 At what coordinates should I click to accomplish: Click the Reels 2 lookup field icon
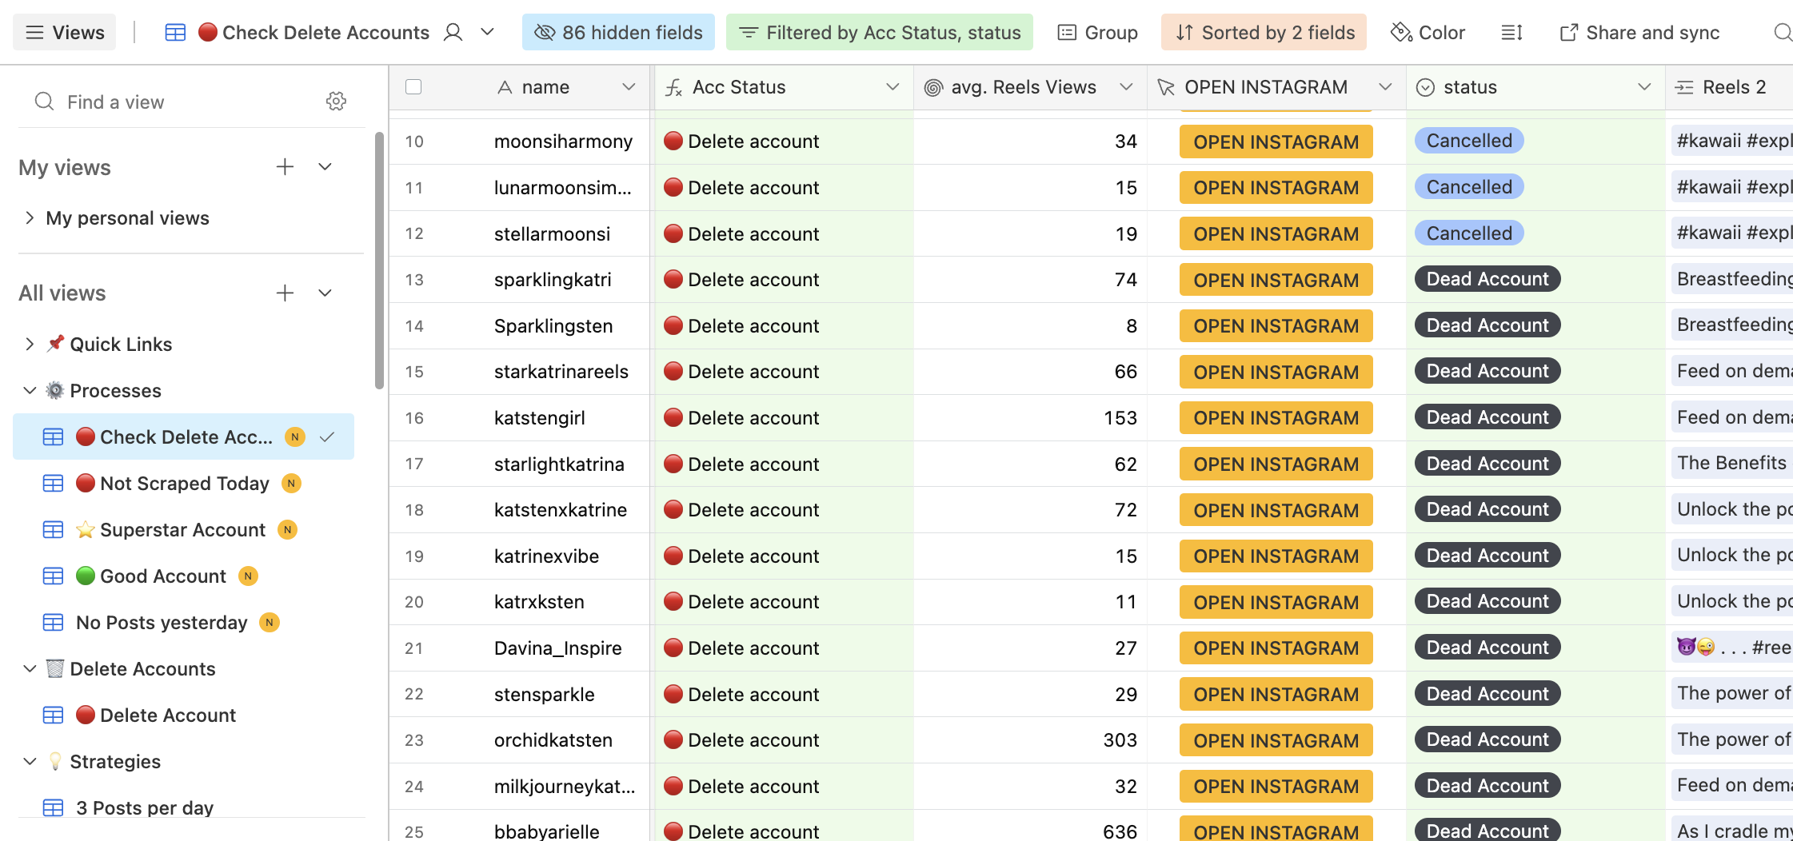(1684, 87)
